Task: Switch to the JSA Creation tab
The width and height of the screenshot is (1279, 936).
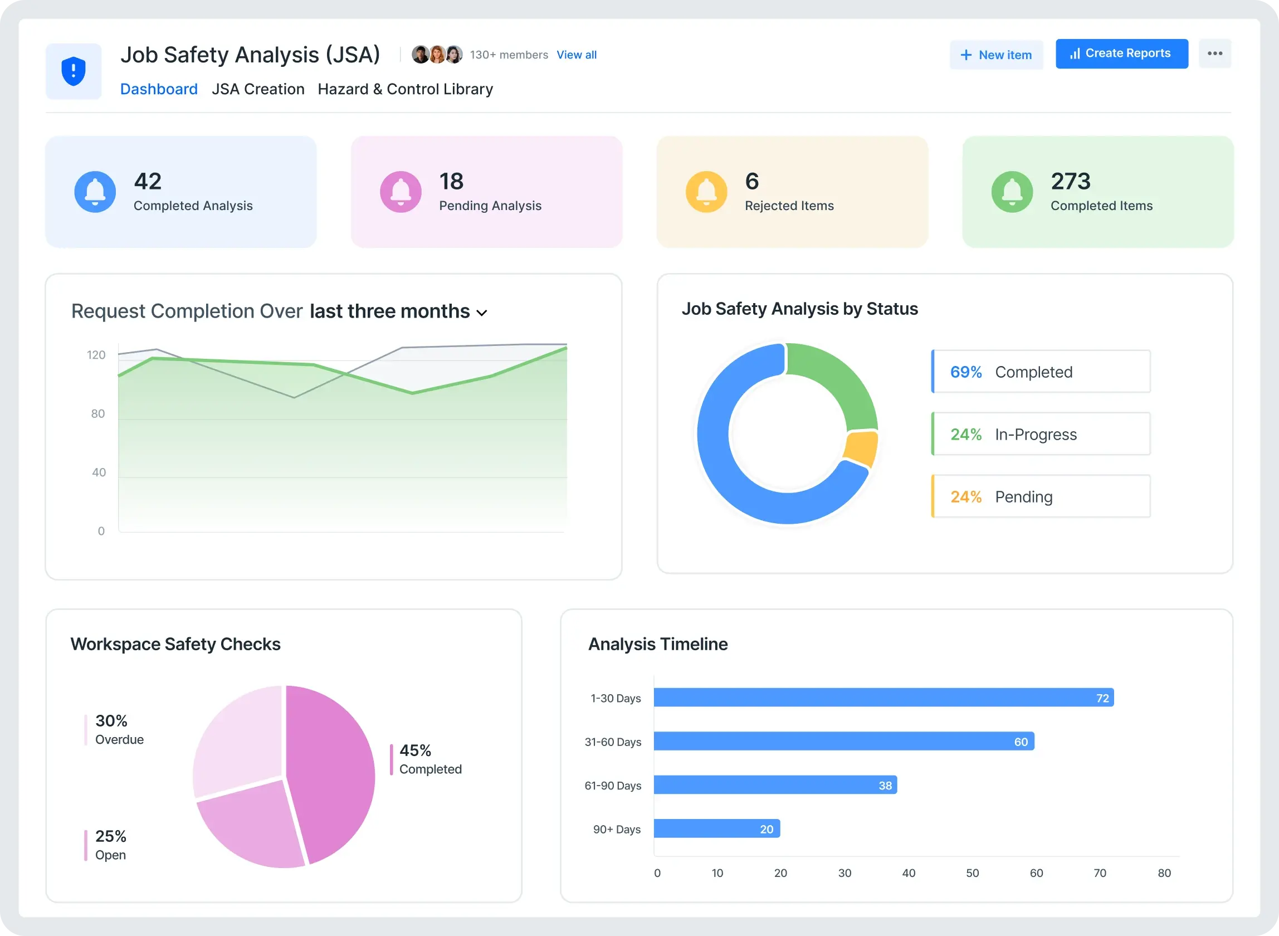Action: 258,89
